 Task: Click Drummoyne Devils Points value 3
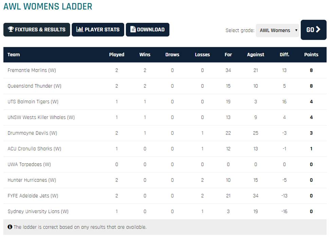[x=311, y=133]
